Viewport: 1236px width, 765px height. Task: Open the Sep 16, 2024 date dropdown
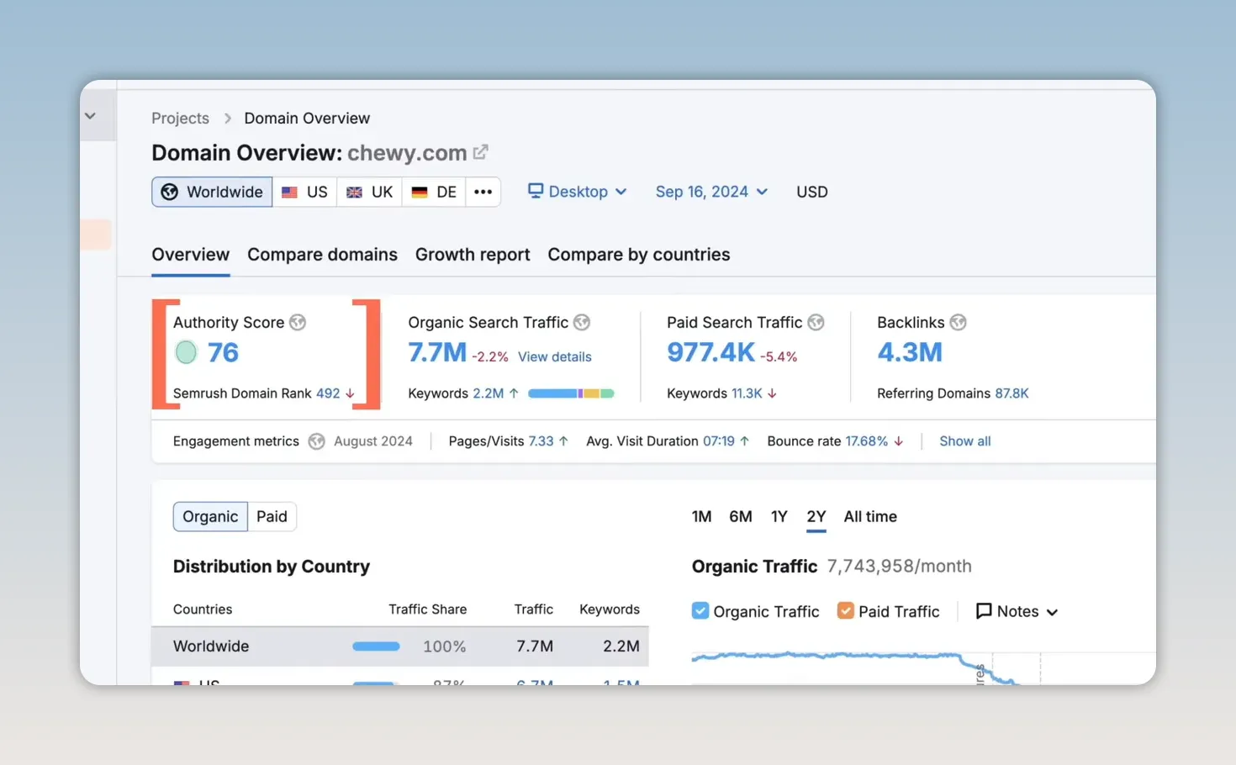711,192
